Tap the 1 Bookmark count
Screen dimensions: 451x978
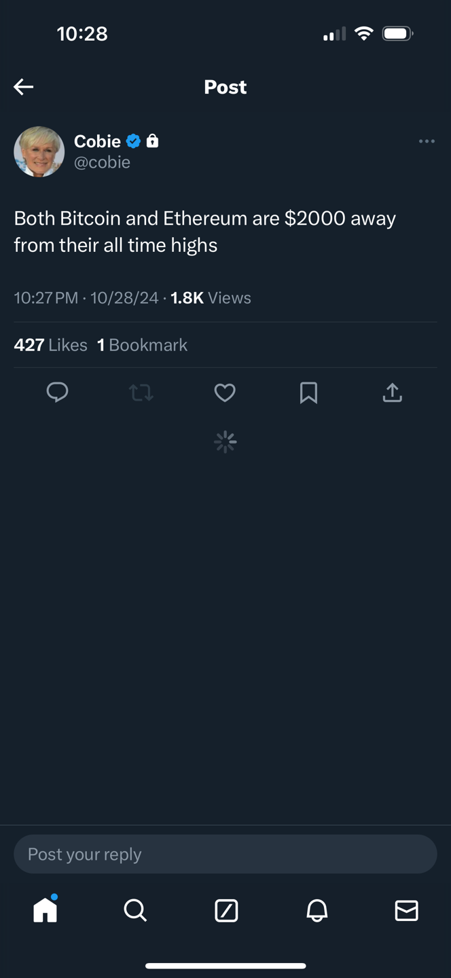tap(143, 345)
